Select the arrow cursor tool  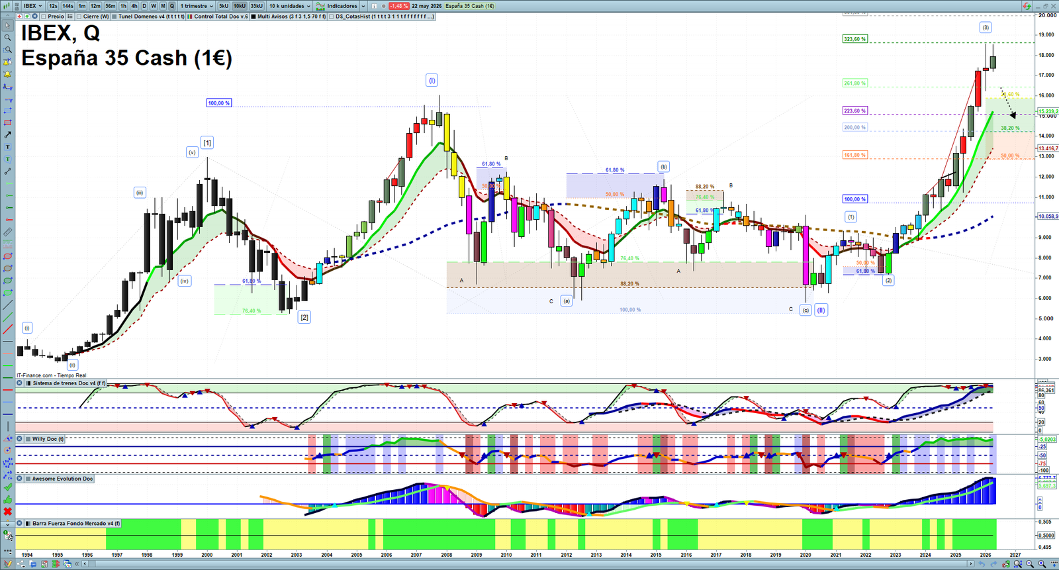pos(8,25)
